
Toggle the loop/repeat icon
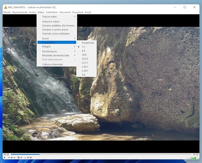coord(28,157)
